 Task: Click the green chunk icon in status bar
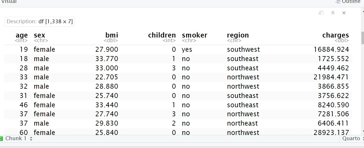click(x=1, y=139)
